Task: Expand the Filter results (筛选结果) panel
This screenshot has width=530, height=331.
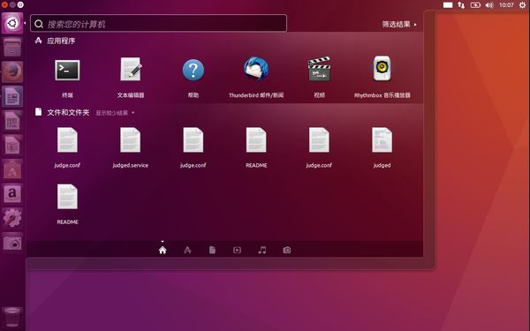Action: (x=399, y=25)
